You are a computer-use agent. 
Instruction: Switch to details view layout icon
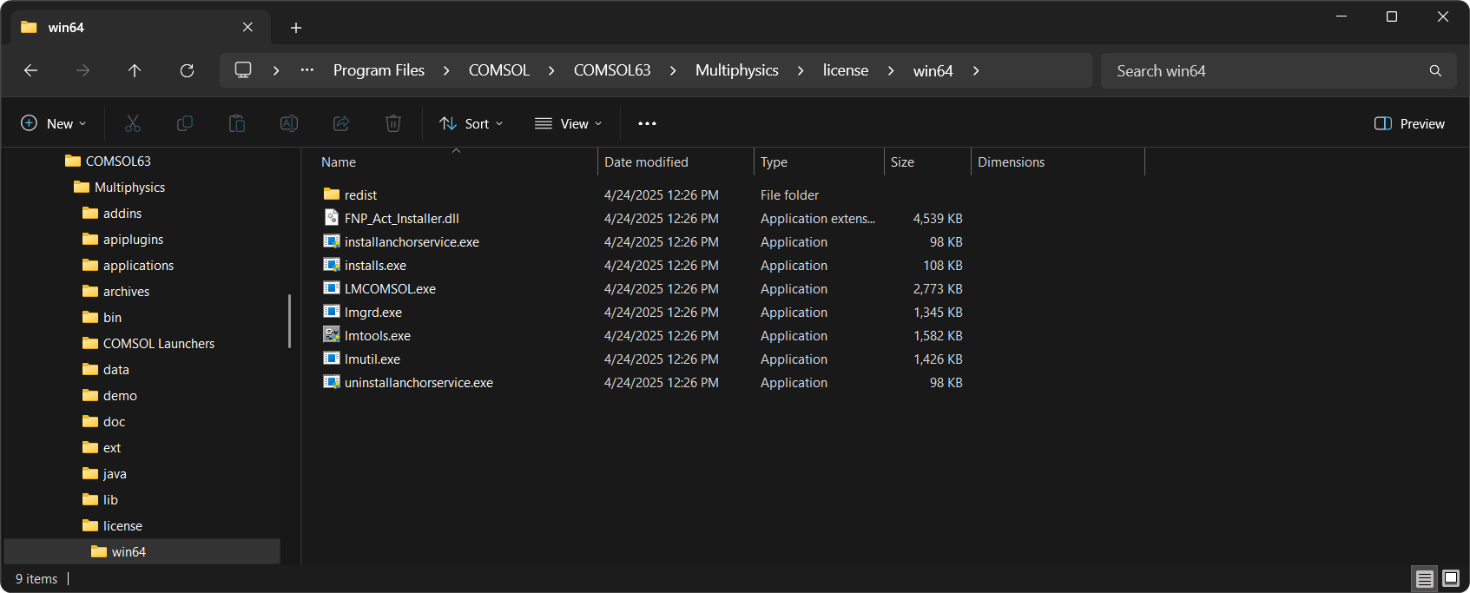[x=1425, y=578]
